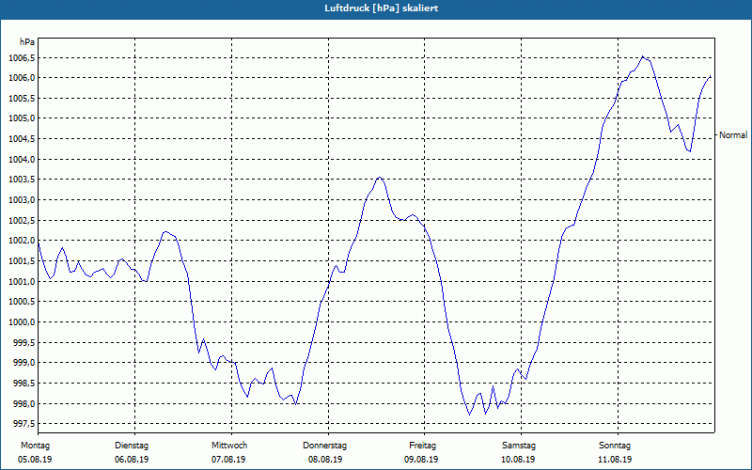The height and width of the screenshot is (470, 752).
Task: Click the '1003,0' axis value
Action: point(22,200)
